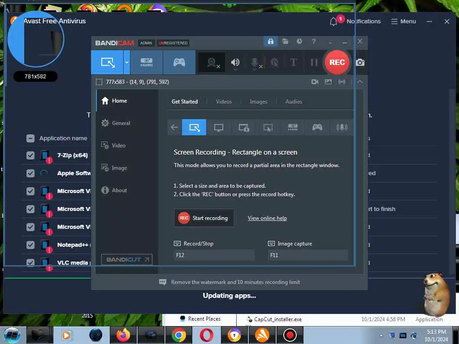Toggle Avast select-all checkbox beside Application name
Image resolution: width=459 pixels, height=344 pixels.
point(30,138)
